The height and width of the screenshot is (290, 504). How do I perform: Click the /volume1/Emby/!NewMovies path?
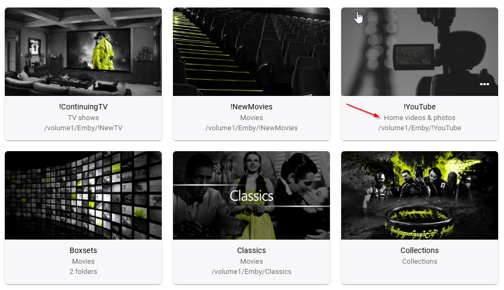pyautogui.click(x=251, y=128)
